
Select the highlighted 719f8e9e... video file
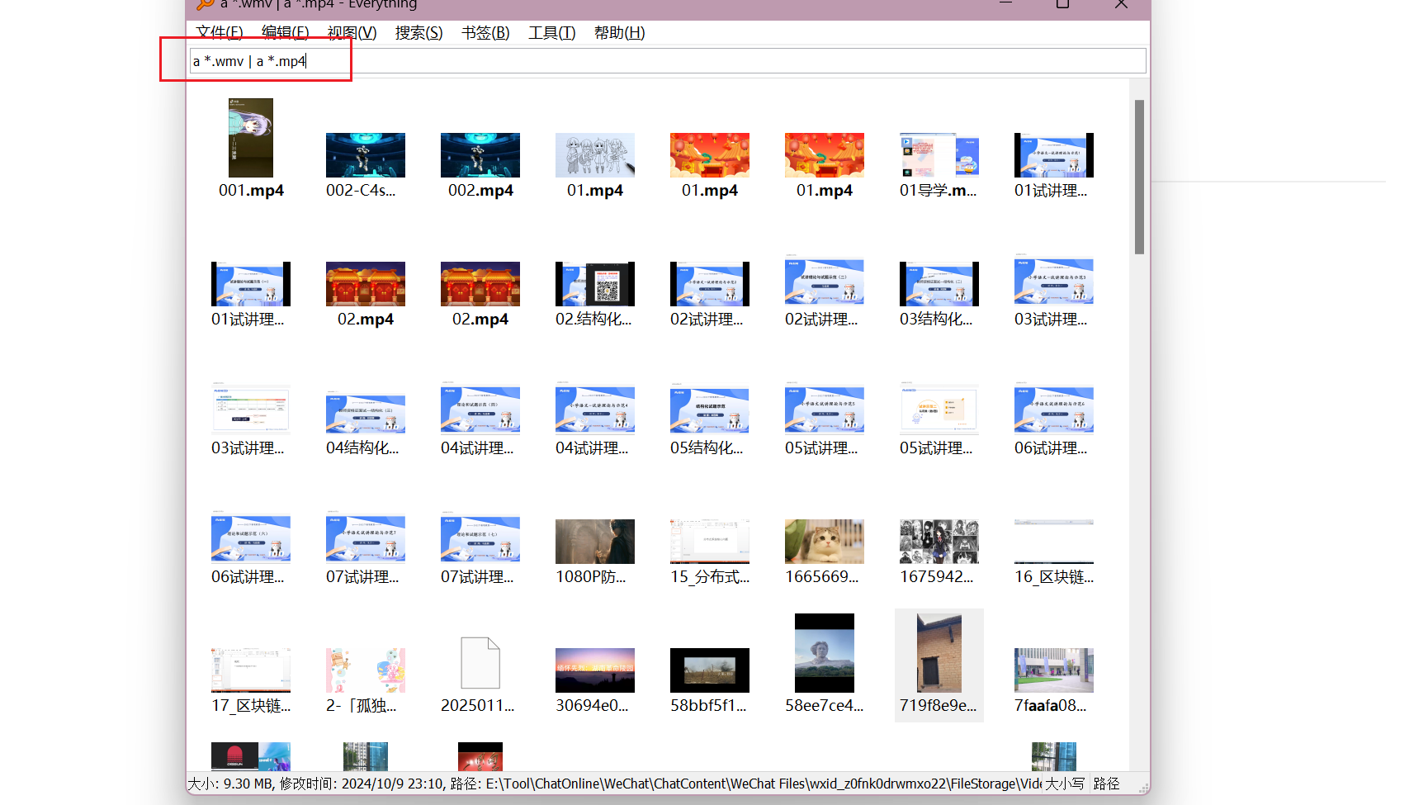click(x=939, y=665)
